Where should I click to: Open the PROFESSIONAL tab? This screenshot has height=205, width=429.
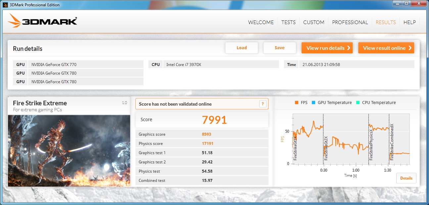[350, 22]
